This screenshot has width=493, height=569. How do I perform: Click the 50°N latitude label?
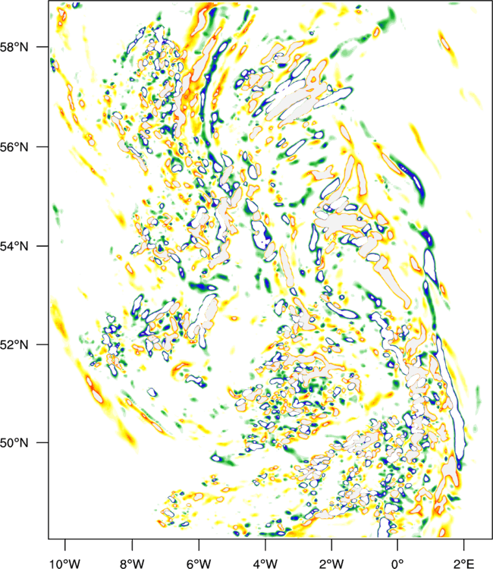coord(14,443)
